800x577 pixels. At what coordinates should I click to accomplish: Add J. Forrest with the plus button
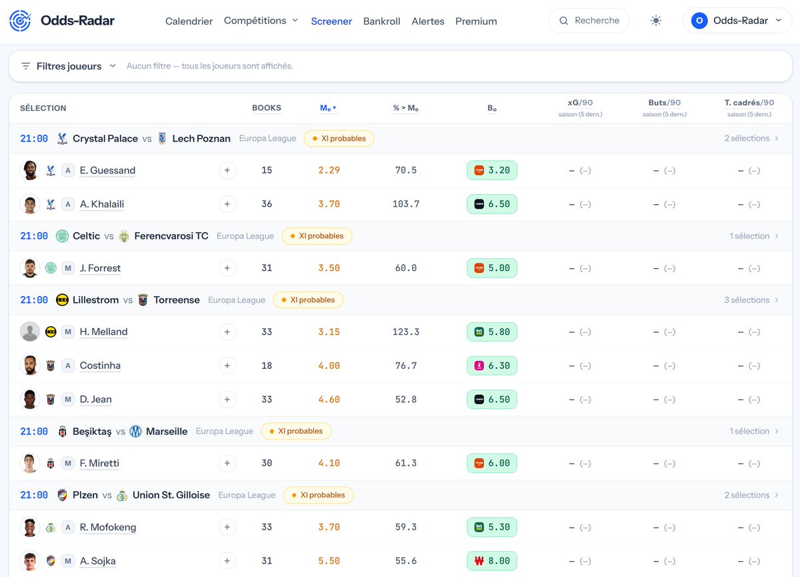pyautogui.click(x=227, y=268)
